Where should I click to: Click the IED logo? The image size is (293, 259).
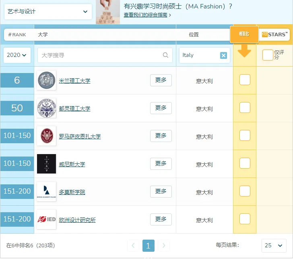[47, 219]
